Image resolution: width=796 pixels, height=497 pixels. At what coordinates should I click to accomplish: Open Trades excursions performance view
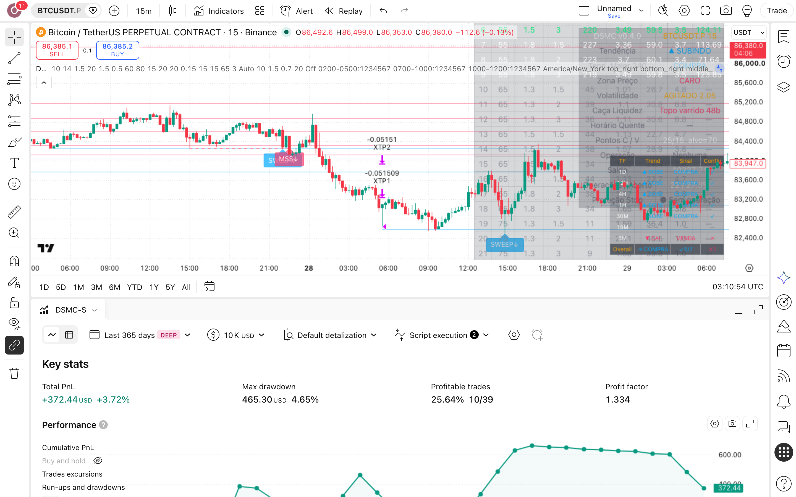[72, 474]
